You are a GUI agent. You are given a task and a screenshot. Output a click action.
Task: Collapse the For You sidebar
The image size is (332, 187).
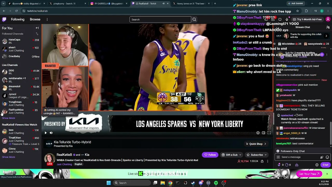(x=37, y=28)
